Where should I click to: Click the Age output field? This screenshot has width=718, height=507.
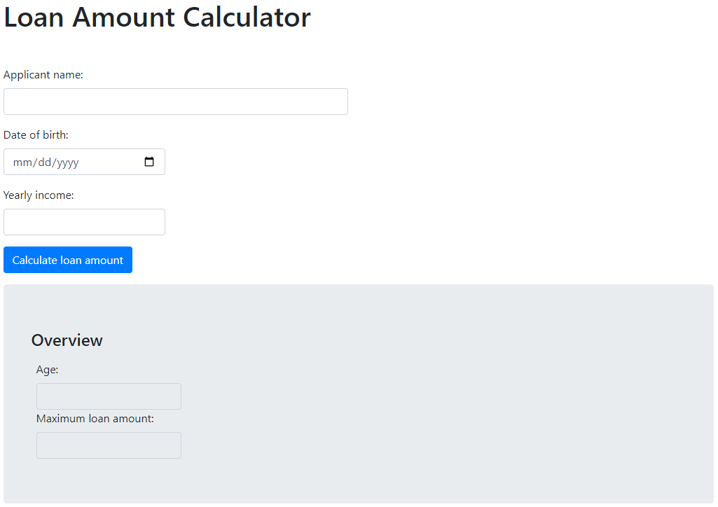click(x=109, y=396)
